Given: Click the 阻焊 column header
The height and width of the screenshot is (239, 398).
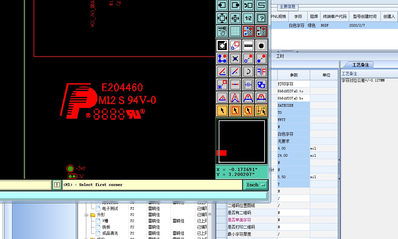Looking at the screenshot, I should pos(314,16).
